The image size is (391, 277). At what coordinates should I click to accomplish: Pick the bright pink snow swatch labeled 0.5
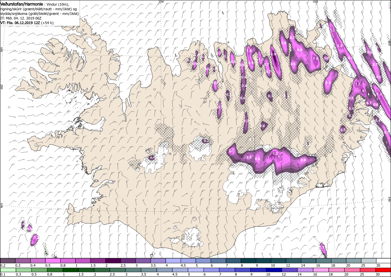(53, 260)
